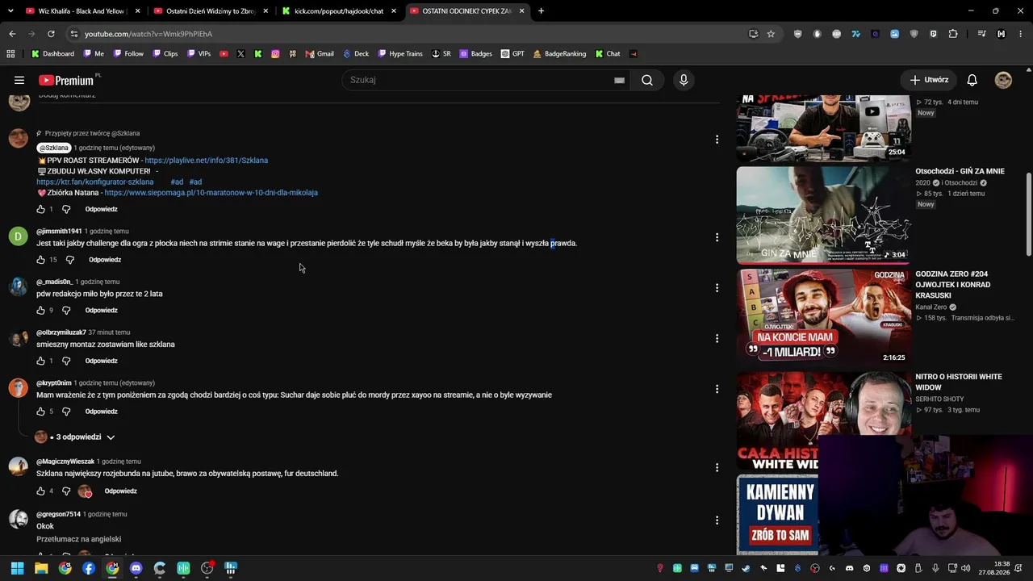The width and height of the screenshot is (1033, 581).
Task: Dislike the pinned Szklana comment
Action: tap(66, 209)
